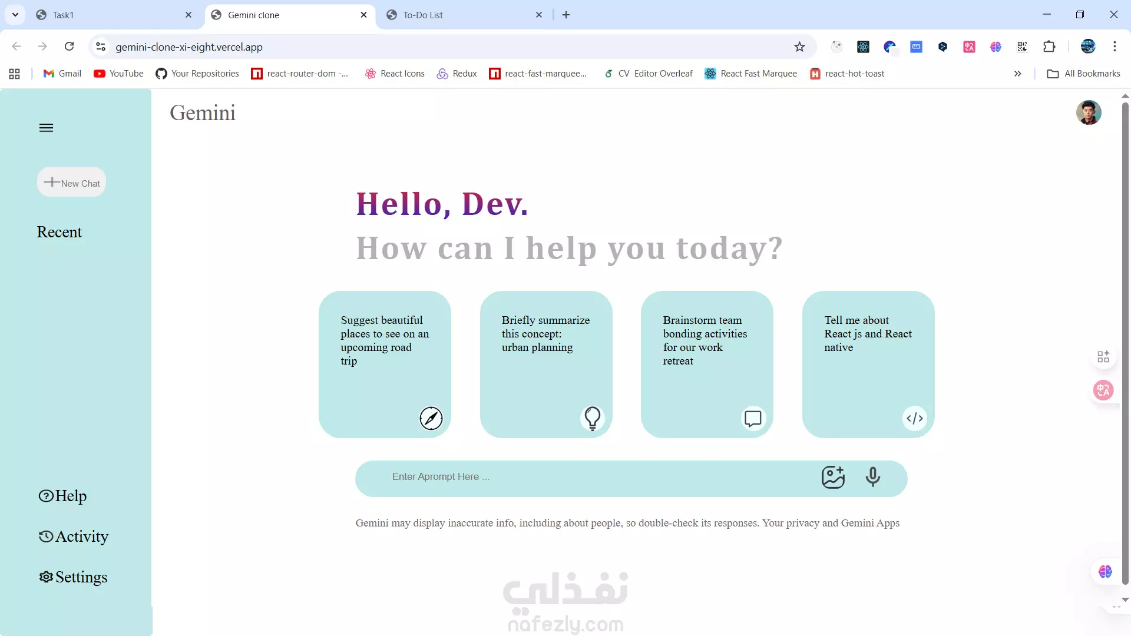This screenshot has width=1131, height=636.
Task: Click the message icon on team bonding card
Action: click(753, 419)
